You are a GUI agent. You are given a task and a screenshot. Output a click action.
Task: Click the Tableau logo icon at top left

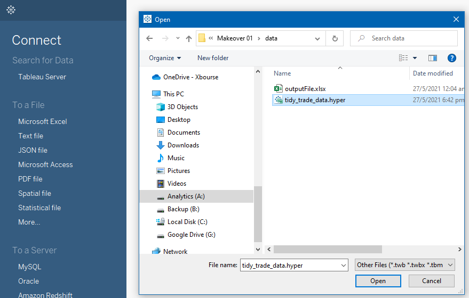11,10
